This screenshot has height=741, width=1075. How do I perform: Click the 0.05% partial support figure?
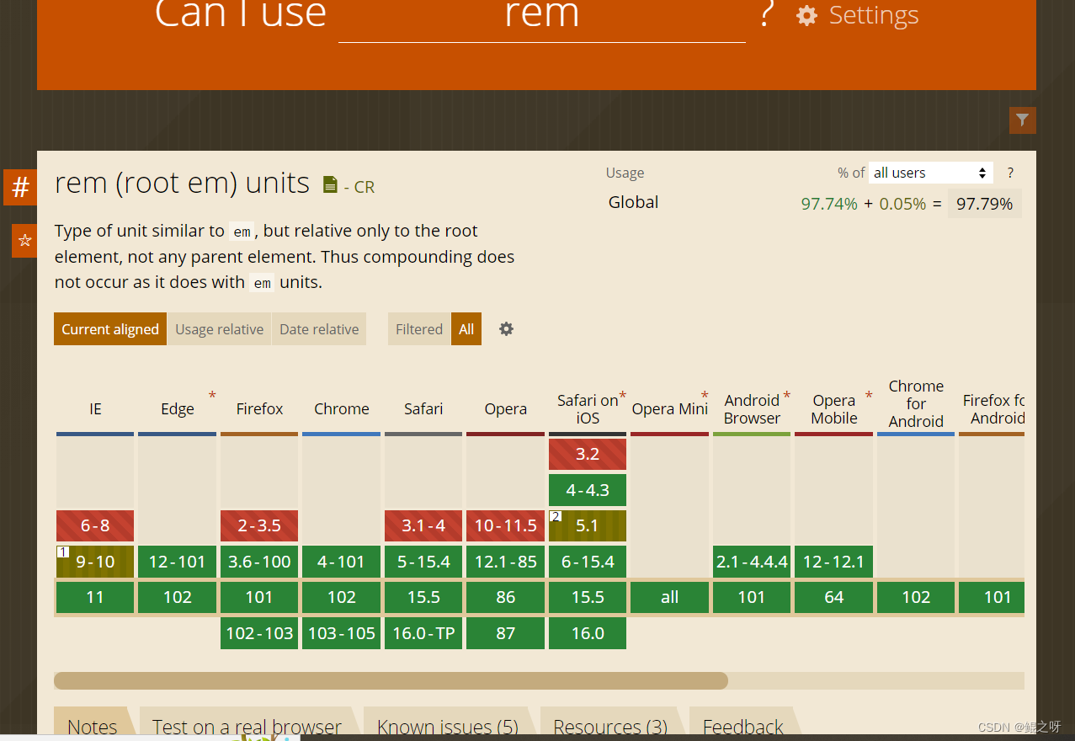902,204
